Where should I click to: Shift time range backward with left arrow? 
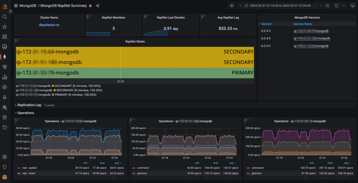tap(240, 6)
